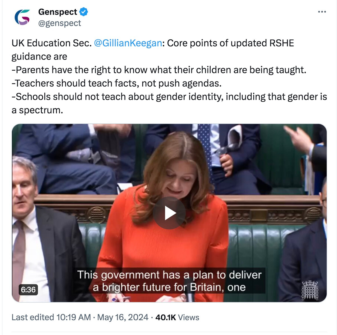
Task: Open the Genspect display name link
Action: (58, 12)
